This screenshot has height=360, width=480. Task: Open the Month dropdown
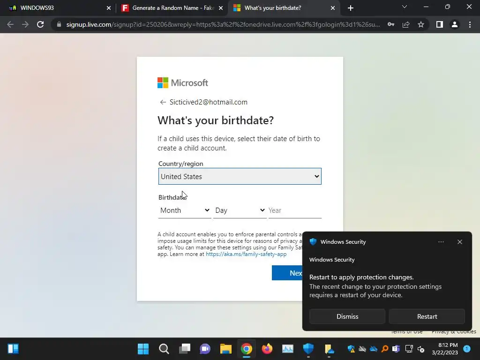pos(185,210)
